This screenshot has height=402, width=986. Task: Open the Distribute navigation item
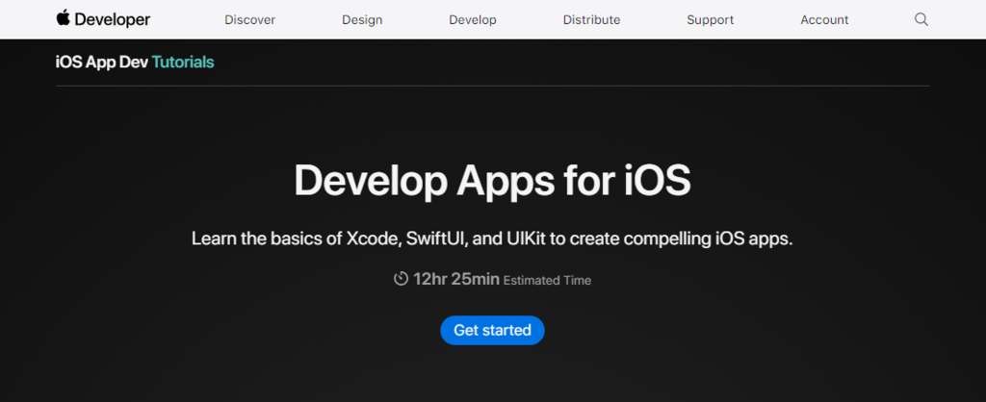pos(591,20)
